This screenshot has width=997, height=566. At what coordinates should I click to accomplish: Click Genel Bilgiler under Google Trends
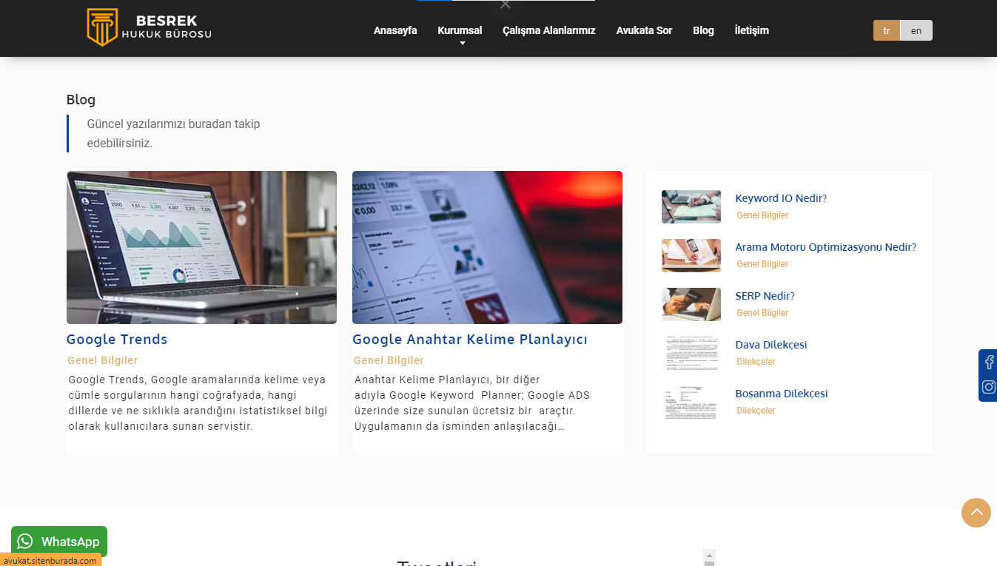pos(103,360)
